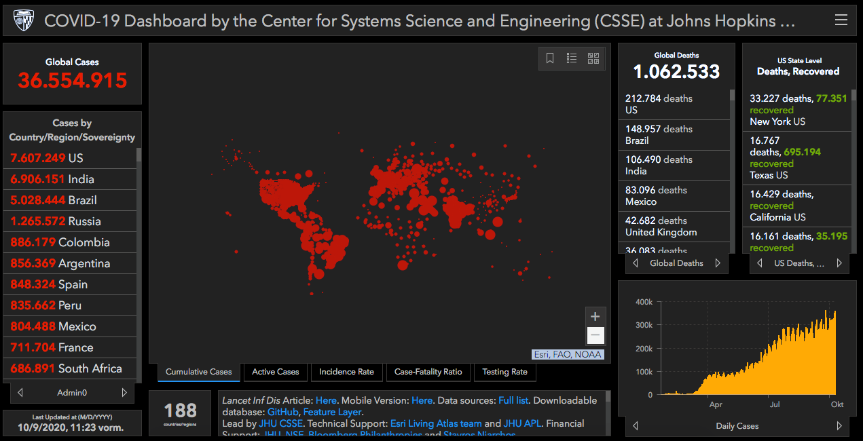Open the map bookmarks icon
Image resolution: width=863 pixels, height=441 pixels.
pos(550,58)
